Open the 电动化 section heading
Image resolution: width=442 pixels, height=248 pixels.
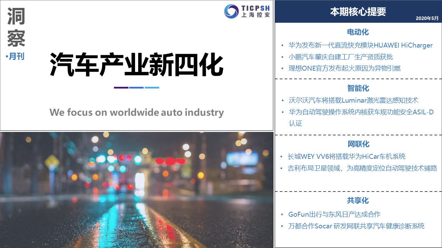pos(358,32)
